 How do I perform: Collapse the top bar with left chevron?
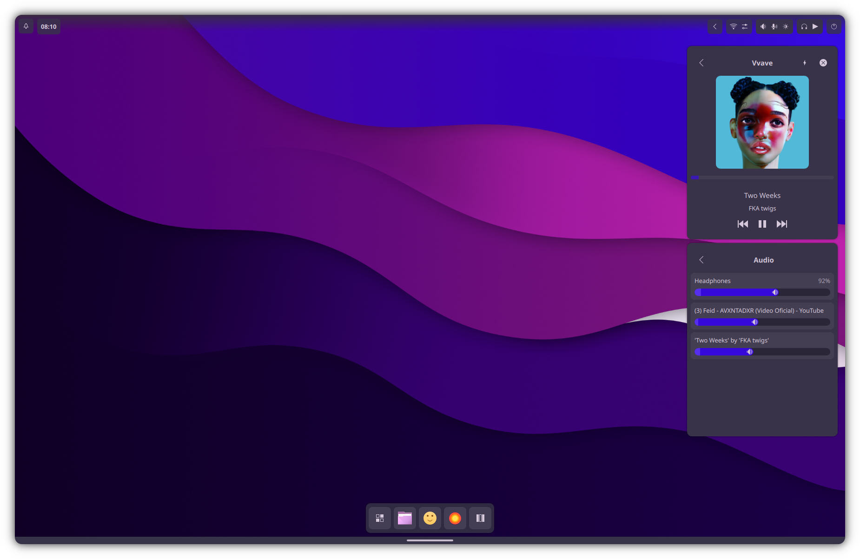tap(715, 26)
